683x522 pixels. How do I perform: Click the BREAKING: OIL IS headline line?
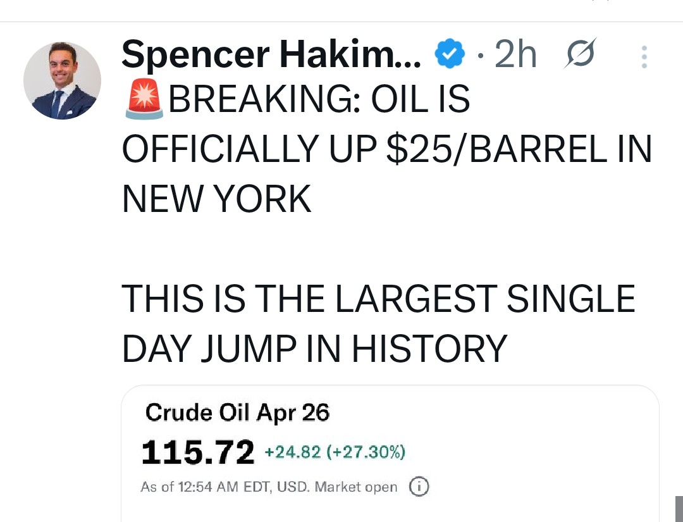319,100
